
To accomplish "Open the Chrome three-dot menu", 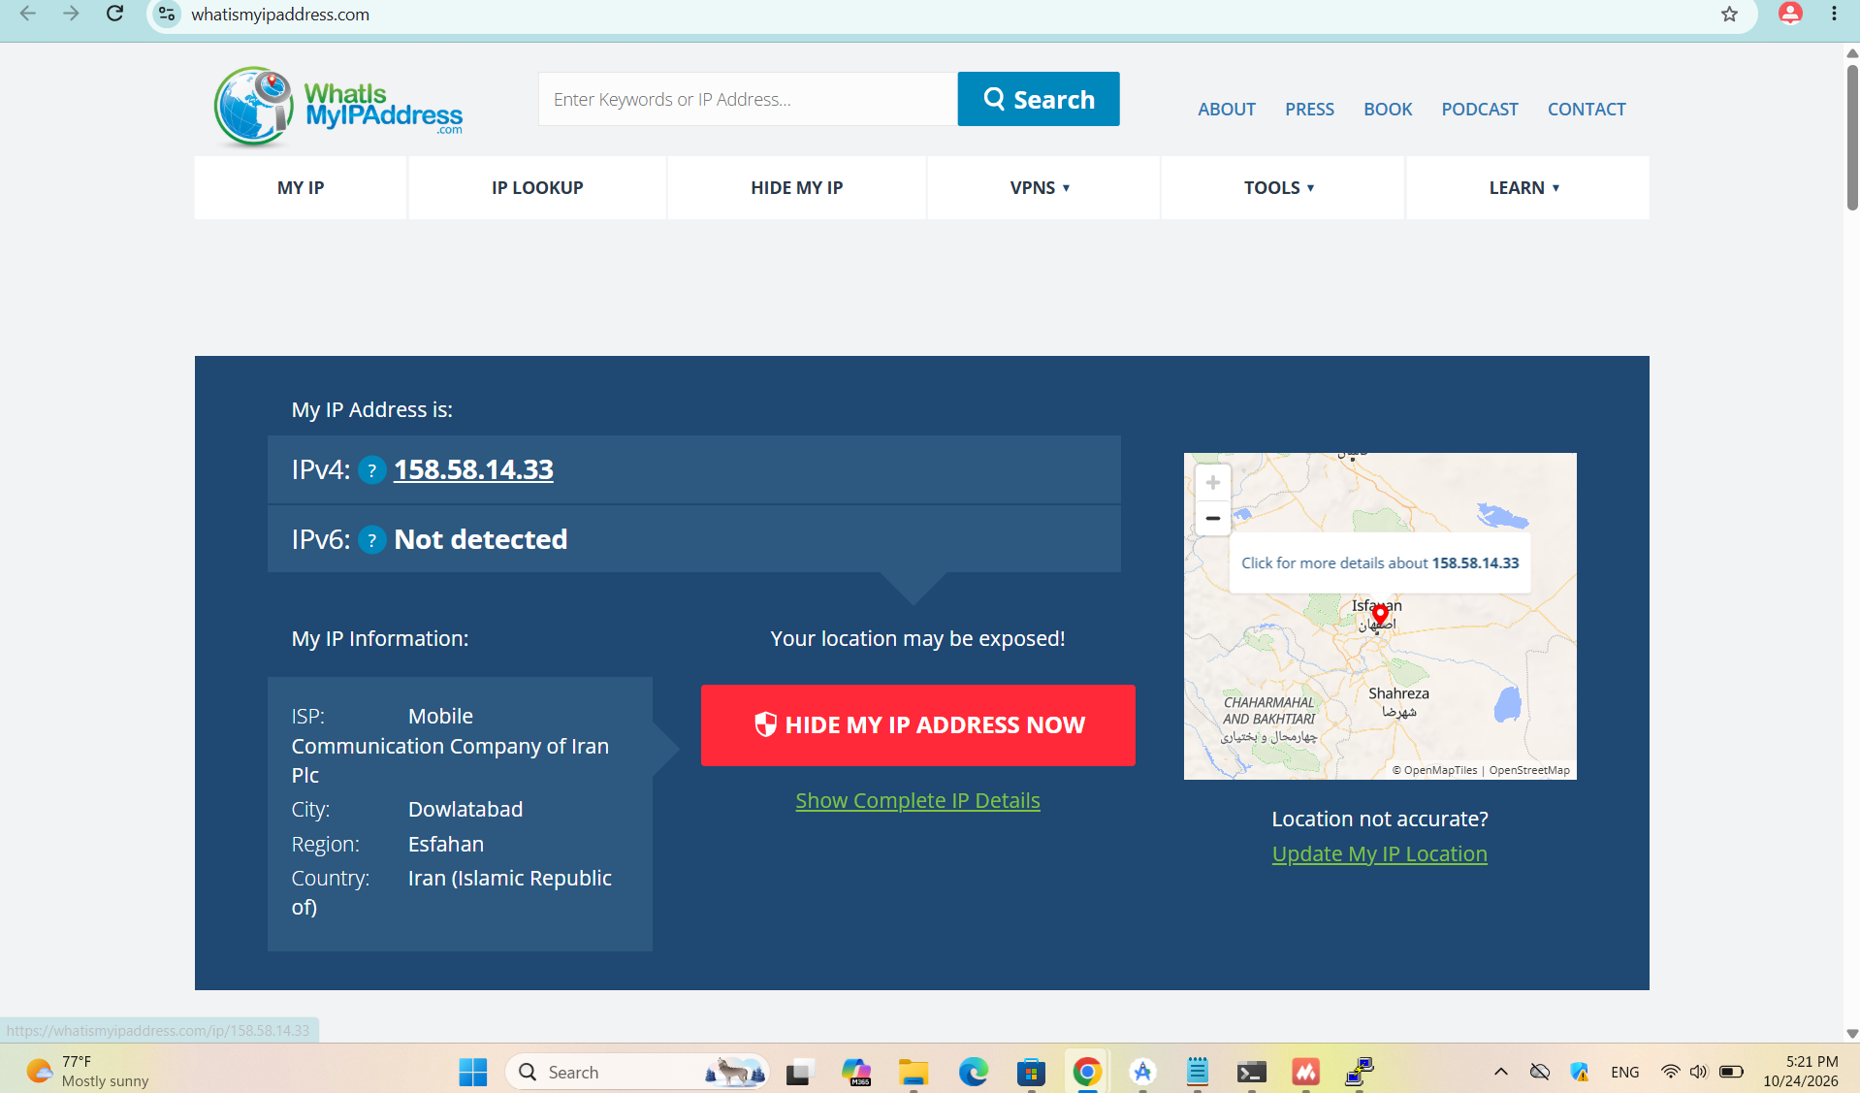I will 1834,14.
